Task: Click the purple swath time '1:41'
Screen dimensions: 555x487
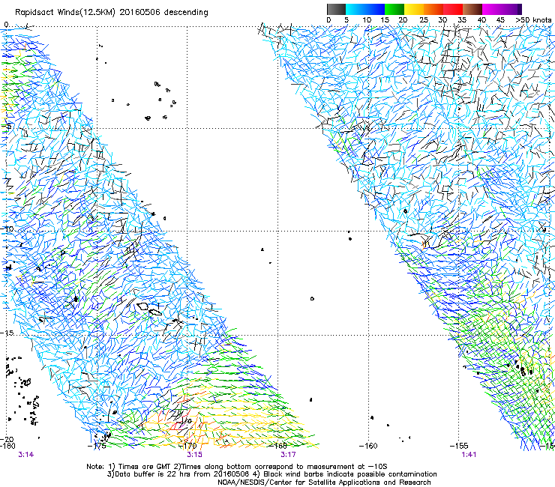Action: 469,455
